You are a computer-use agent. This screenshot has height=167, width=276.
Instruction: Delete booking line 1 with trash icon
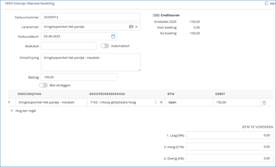[264, 103]
